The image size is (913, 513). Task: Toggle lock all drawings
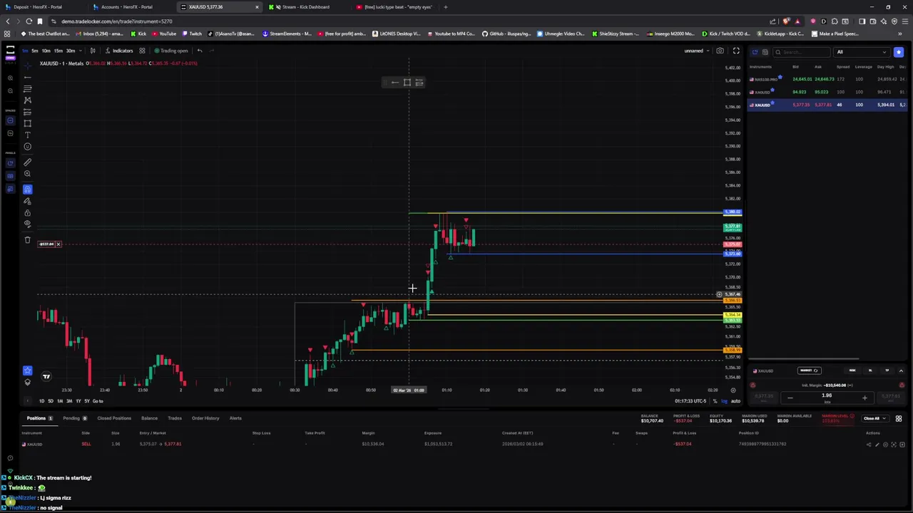[x=27, y=212]
